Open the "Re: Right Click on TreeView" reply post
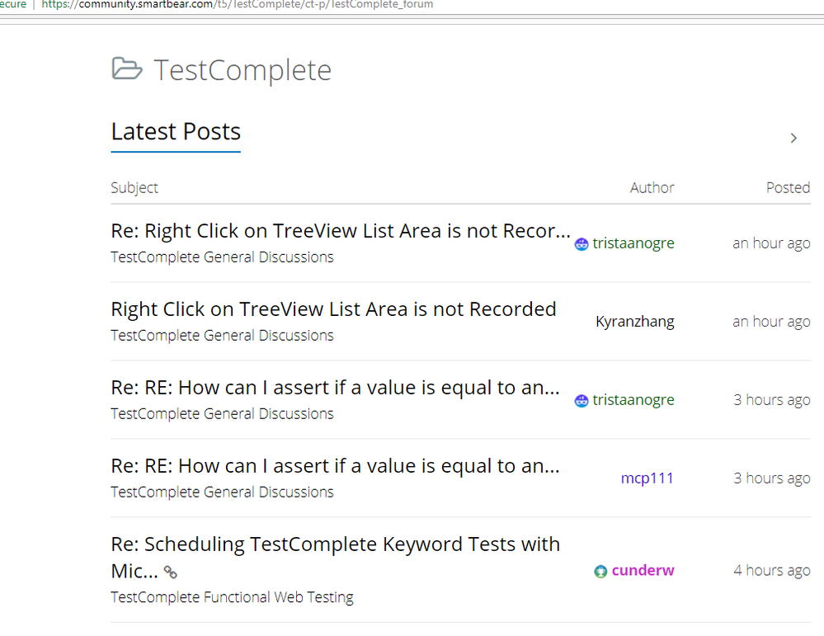The width and height of the screenshot is (824, 636). (340, 231)
